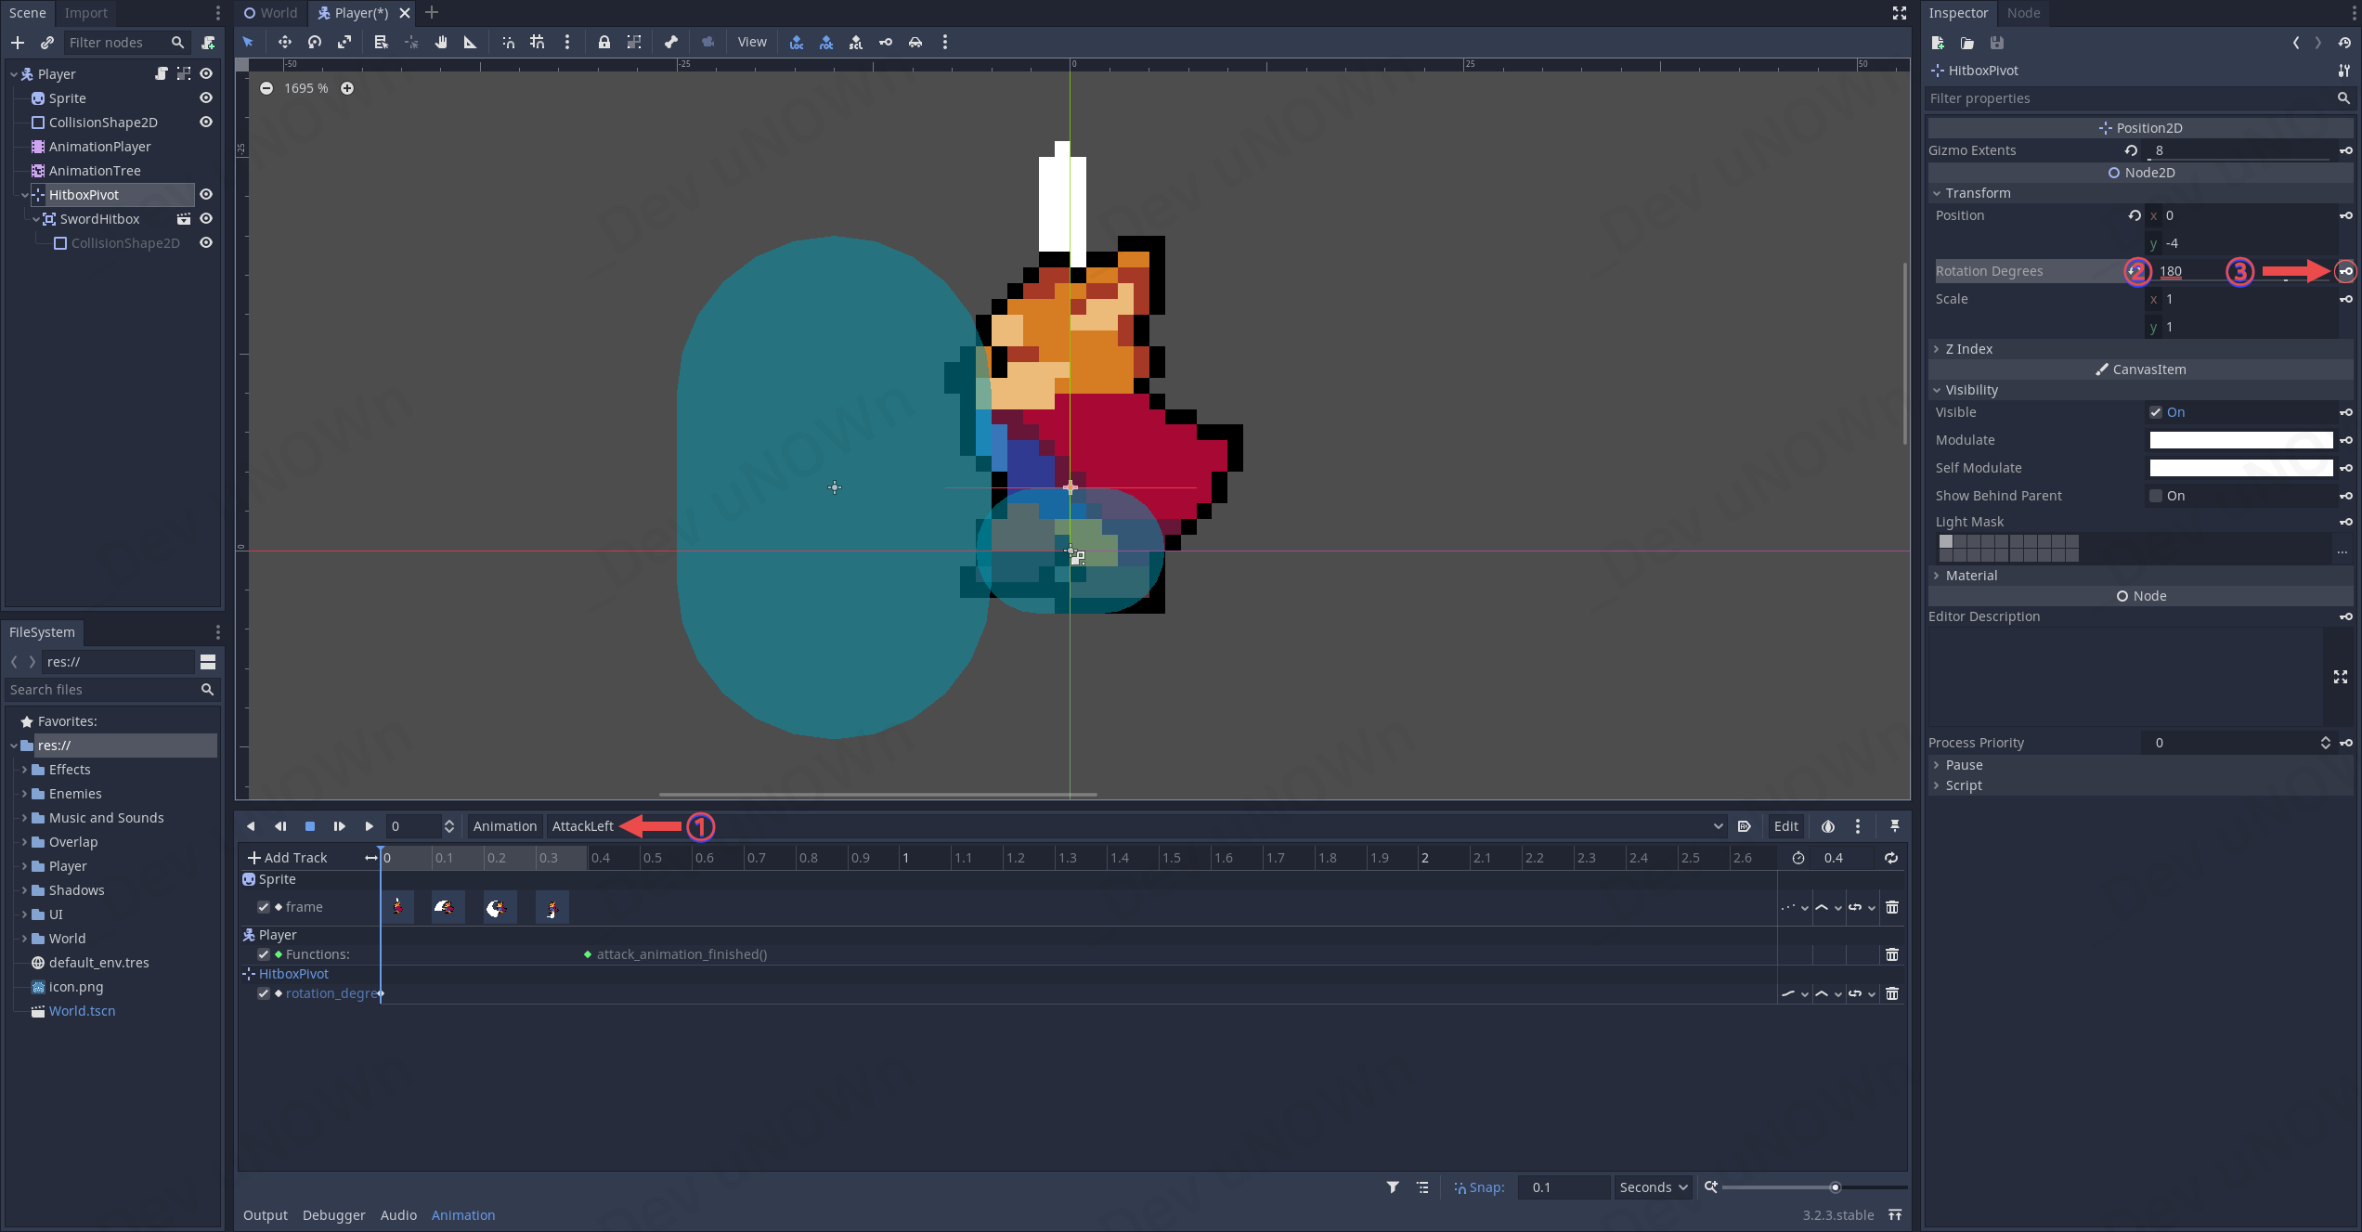Open the Debugger bottom panel tab
The width and height of the screenshot is (2362, 1232).
[333, 1215]
